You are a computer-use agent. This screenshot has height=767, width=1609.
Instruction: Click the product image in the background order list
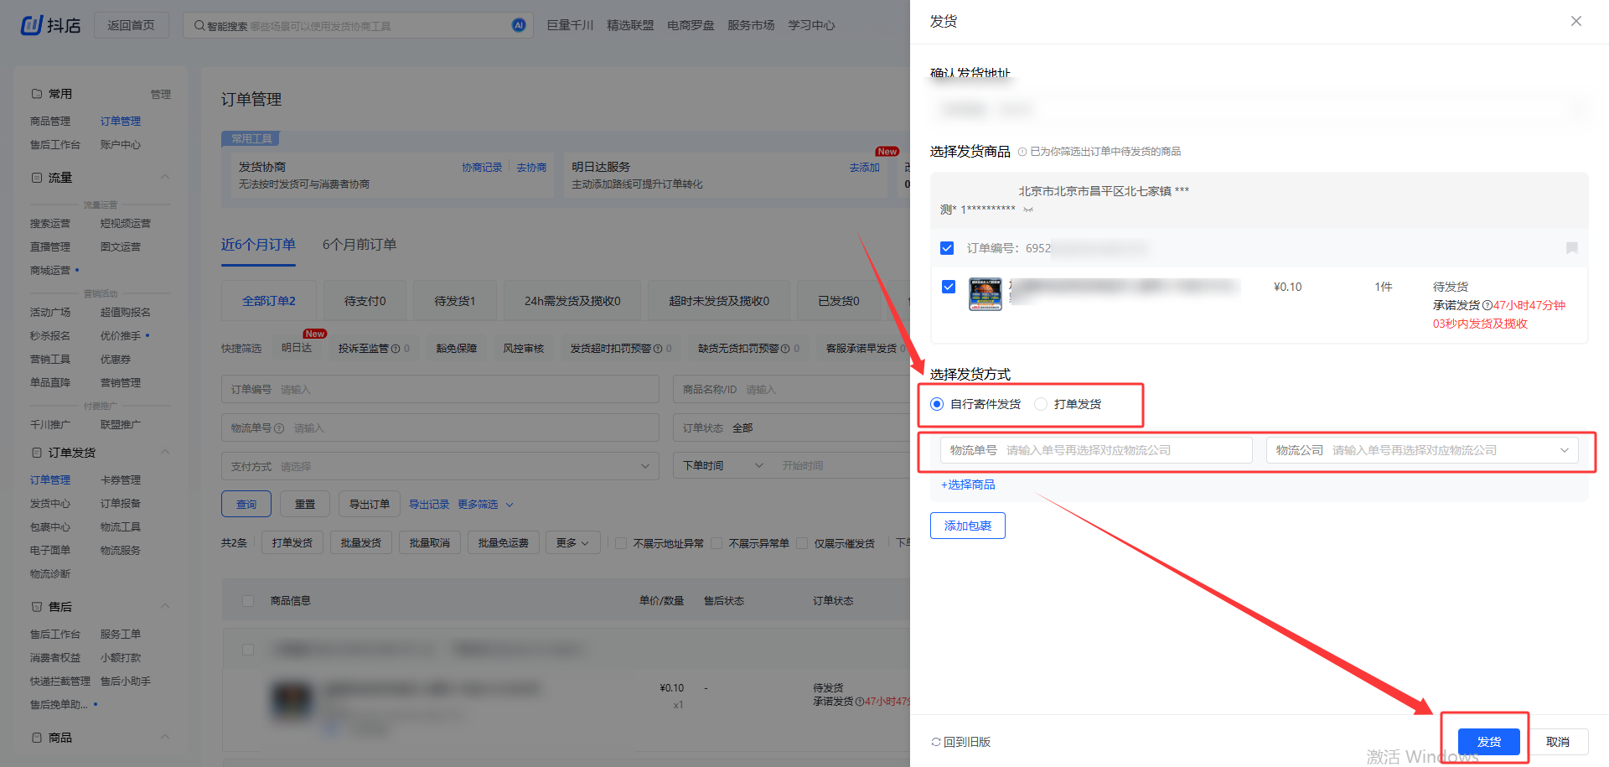click(x=292, y=701)
